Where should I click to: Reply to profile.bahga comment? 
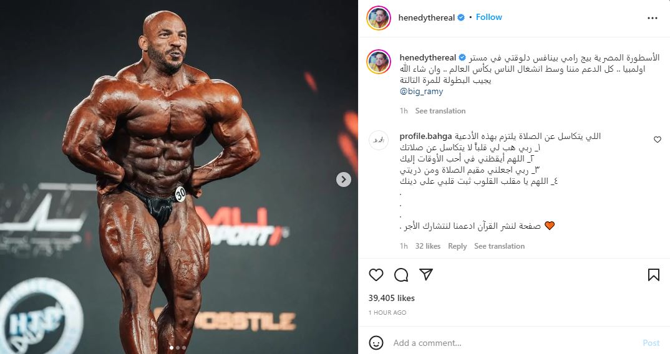pos(457,246)
